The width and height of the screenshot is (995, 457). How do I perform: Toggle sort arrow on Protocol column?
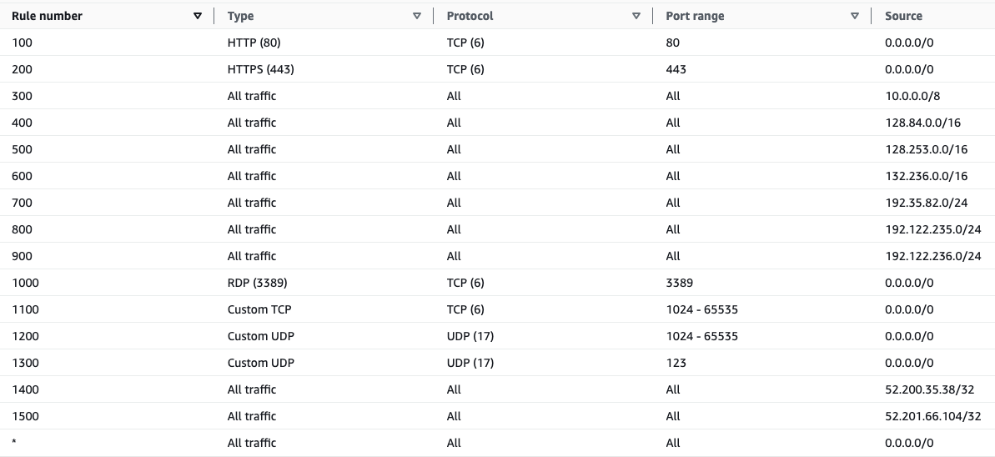(x=636, y=16)
